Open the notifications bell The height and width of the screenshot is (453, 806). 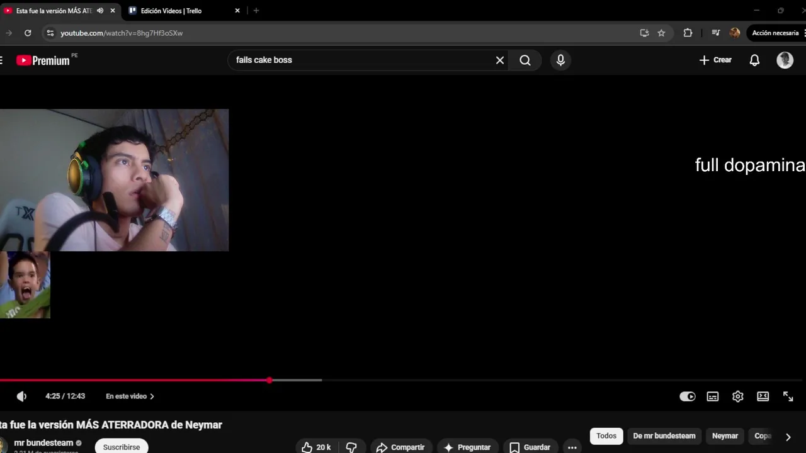(754, 60)
